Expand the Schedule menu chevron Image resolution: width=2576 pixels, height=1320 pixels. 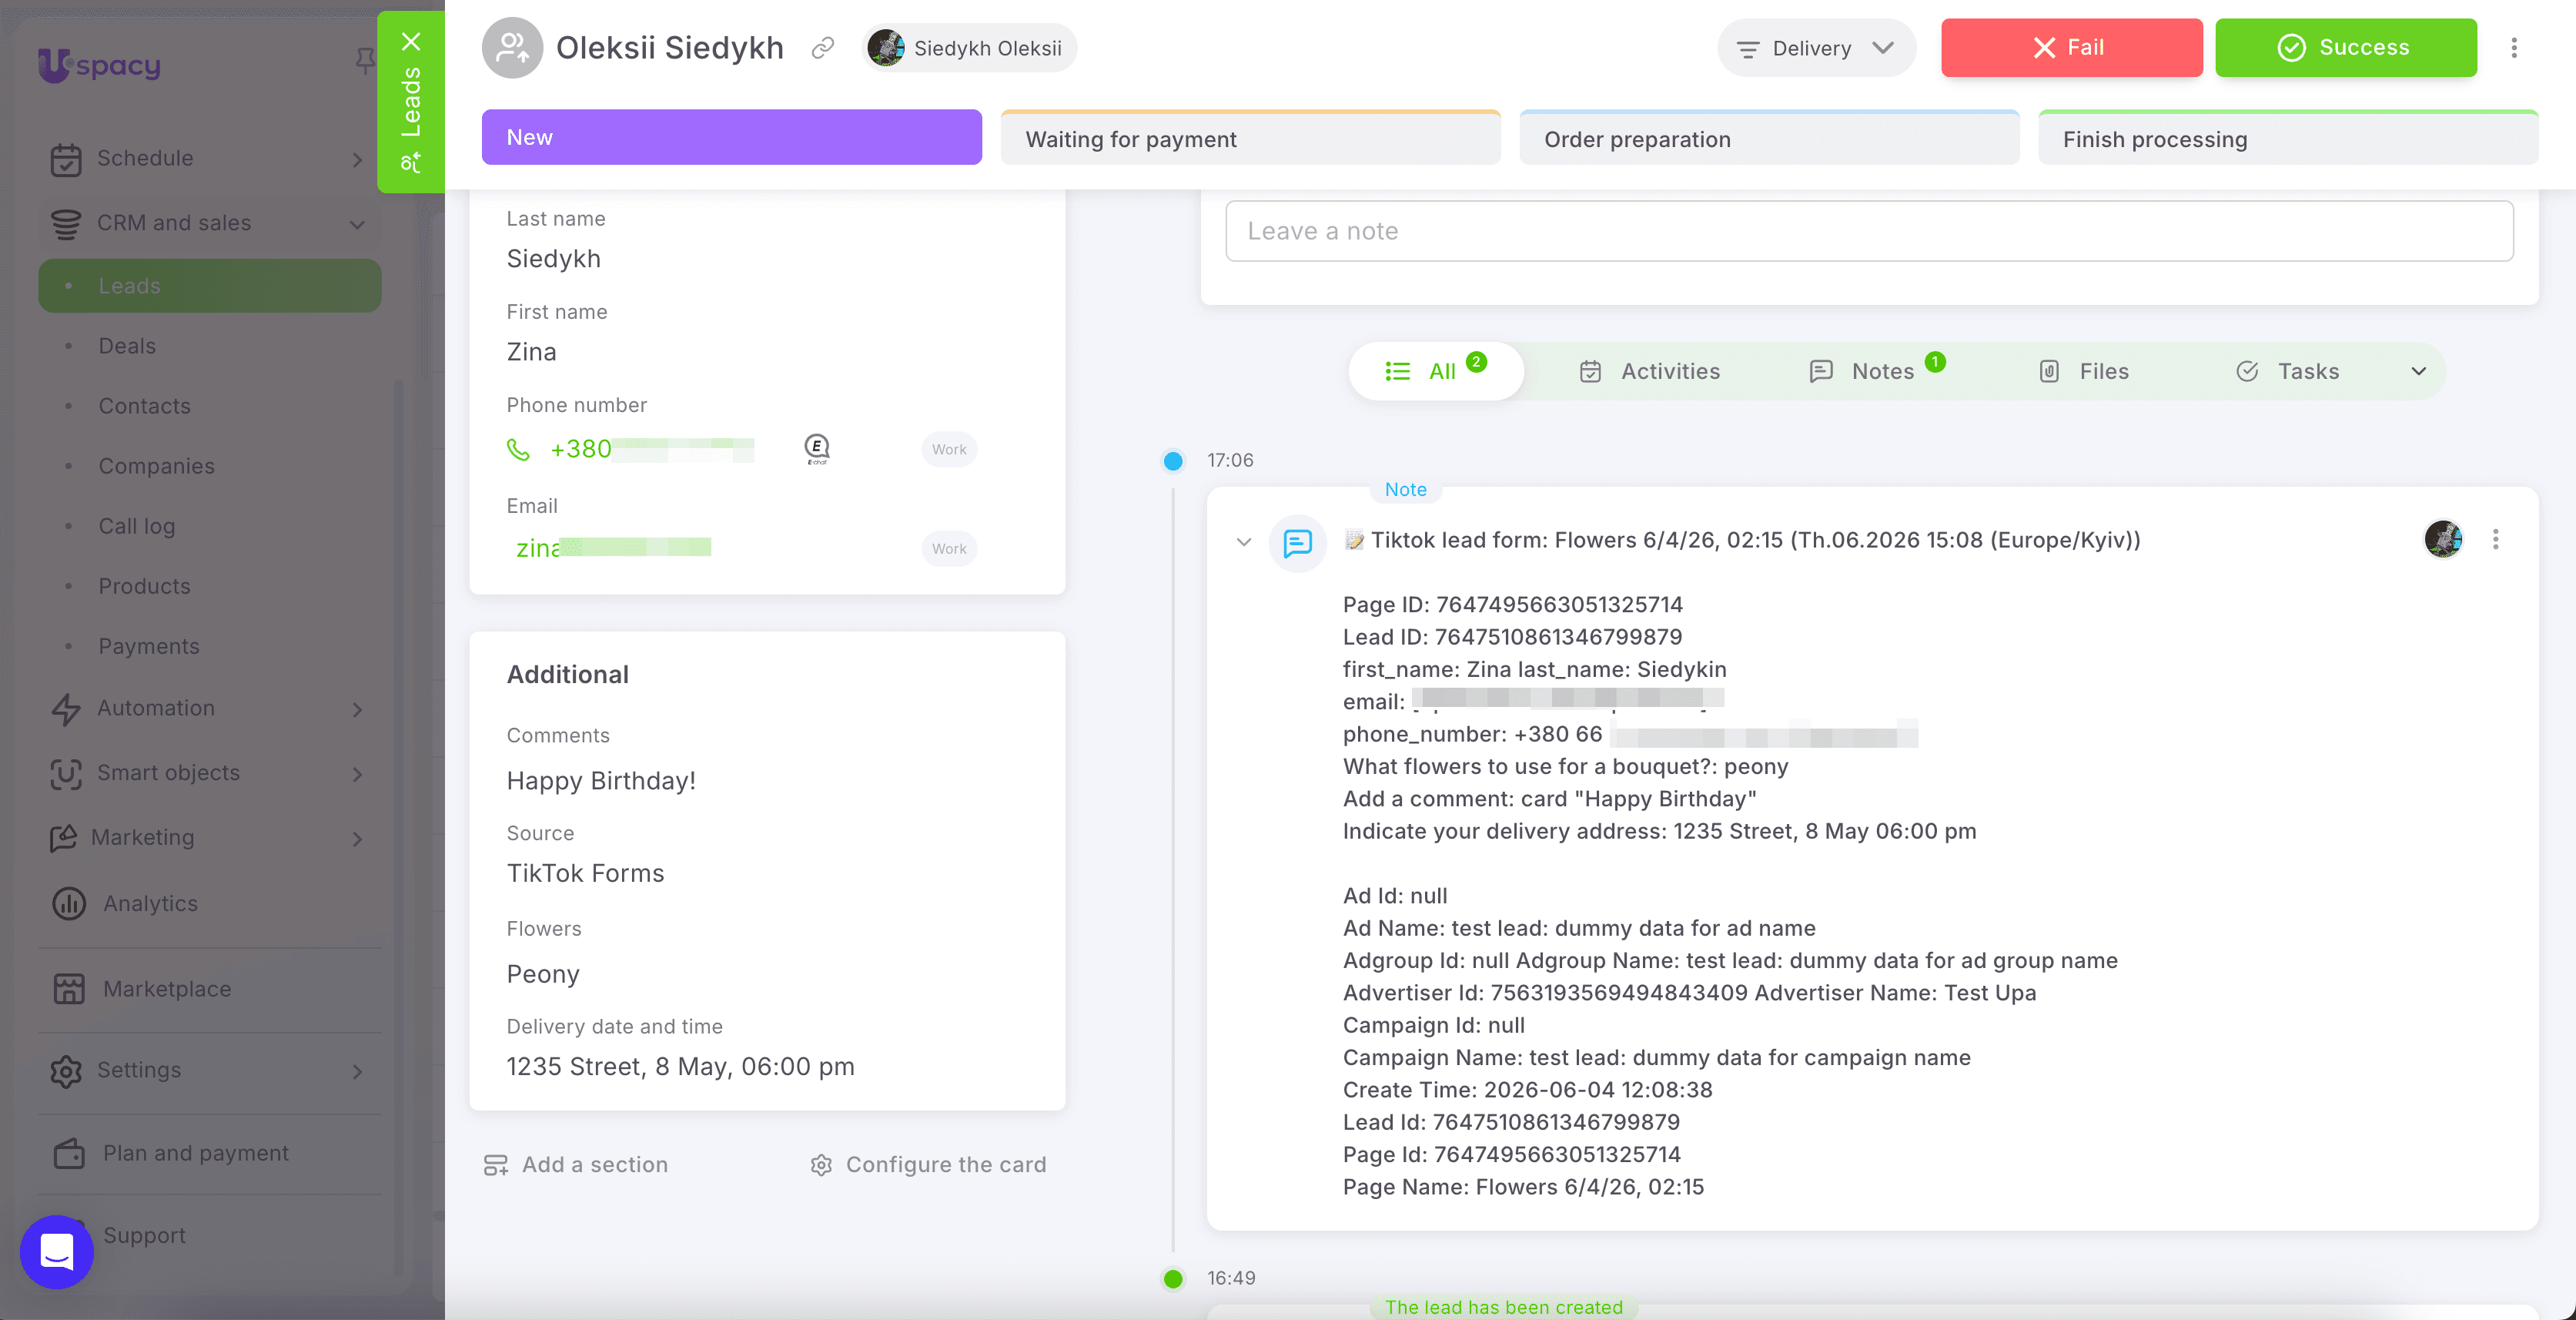tap(358, 159)
